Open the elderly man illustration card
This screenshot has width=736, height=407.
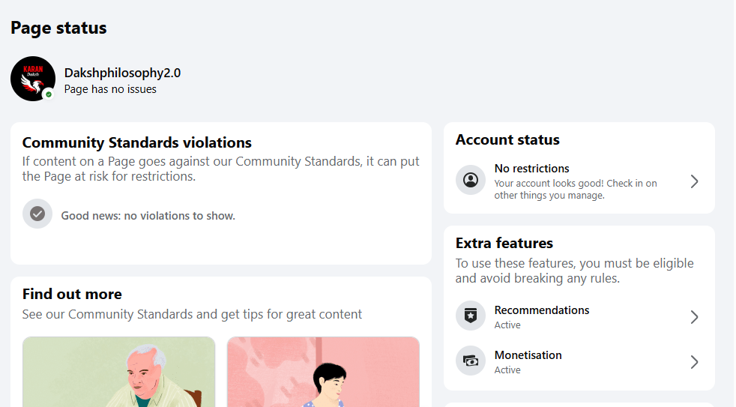click(x=118, y=372)
